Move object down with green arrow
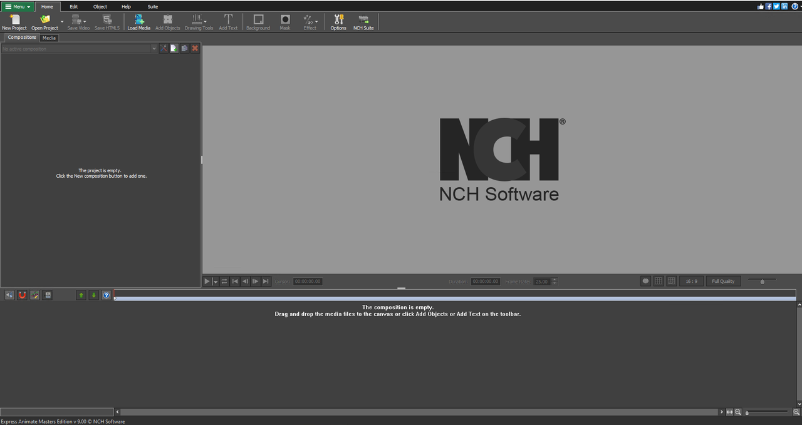 tap(93, 295)
